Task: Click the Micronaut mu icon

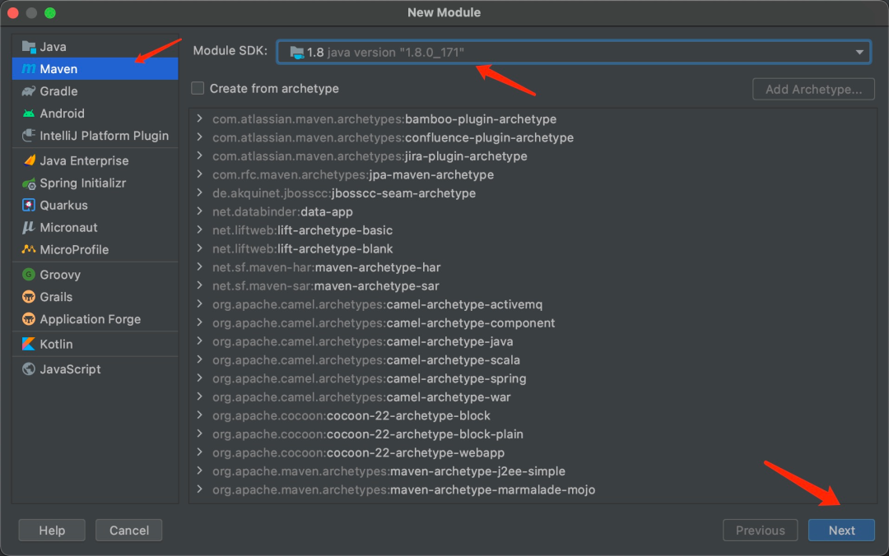Action: 28,227
